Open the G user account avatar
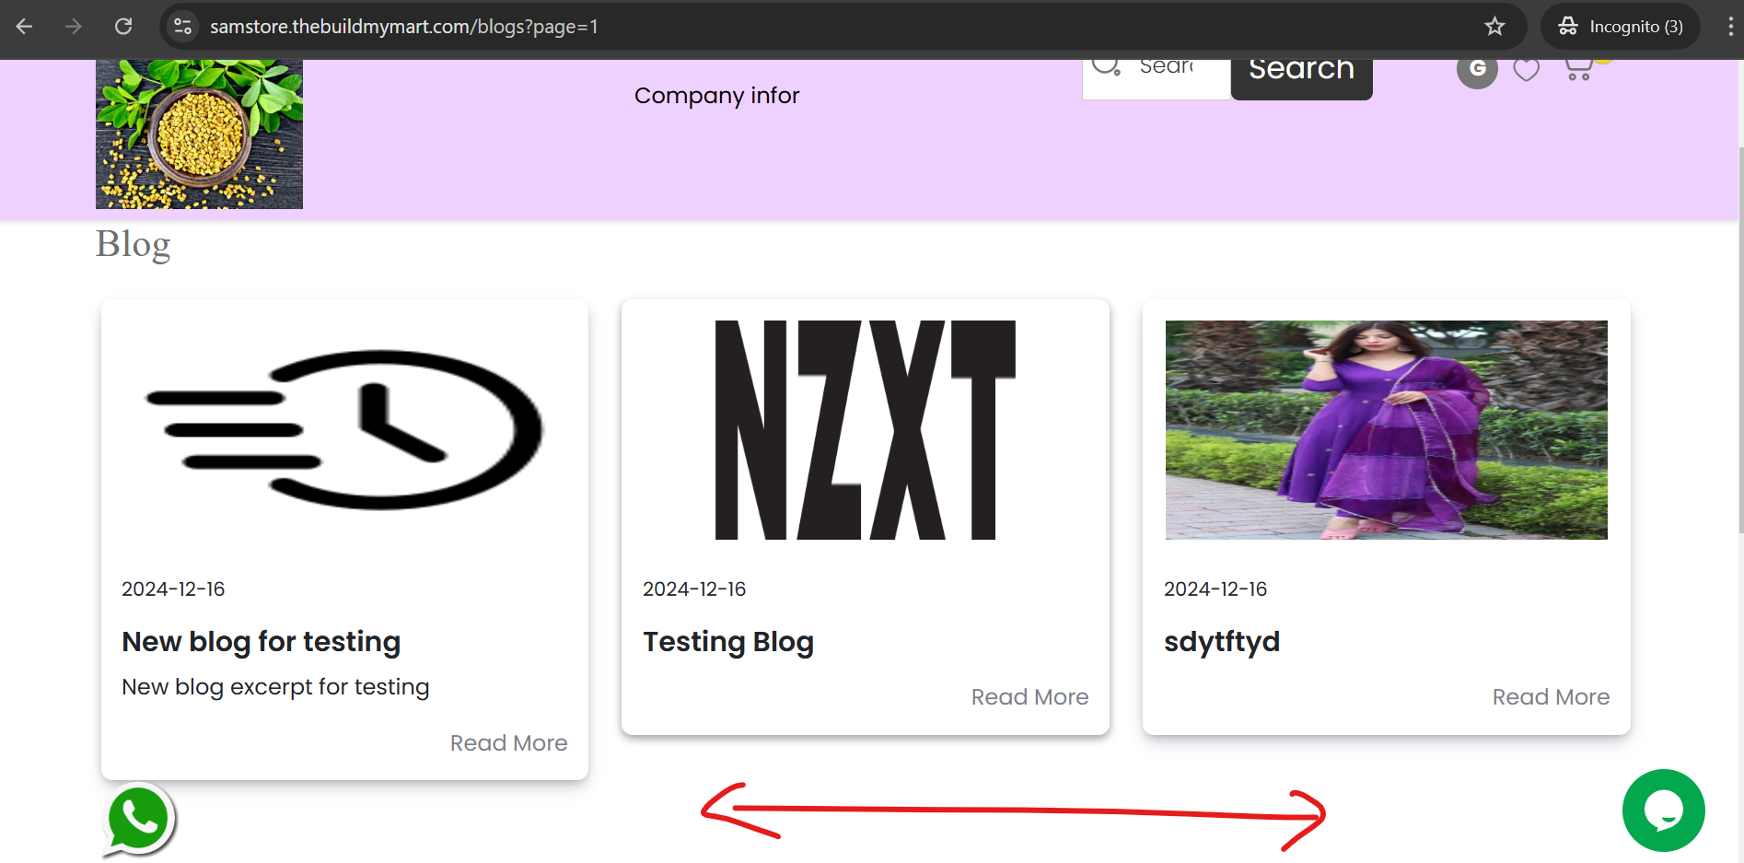This screenshot has width=1744, height=863. point(1477,69)
